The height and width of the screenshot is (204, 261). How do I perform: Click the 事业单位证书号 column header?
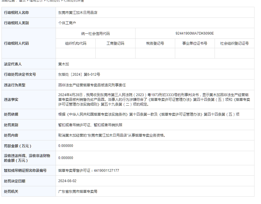(x=195, y=43)
